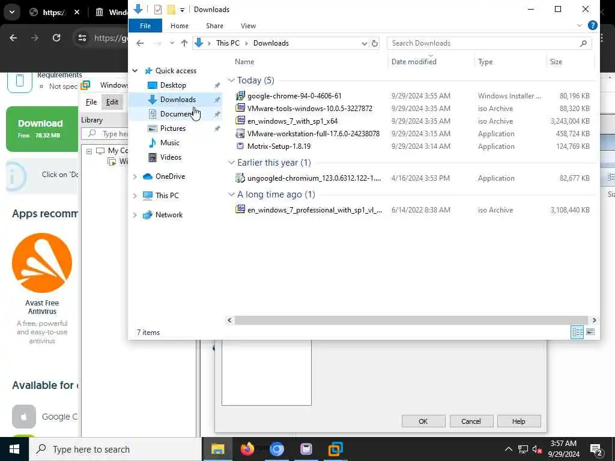Expand the This PC tree node
The image size is (615, 461).
coord(135,196)
